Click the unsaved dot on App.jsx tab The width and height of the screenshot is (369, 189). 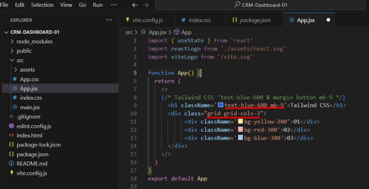point(328,20)
